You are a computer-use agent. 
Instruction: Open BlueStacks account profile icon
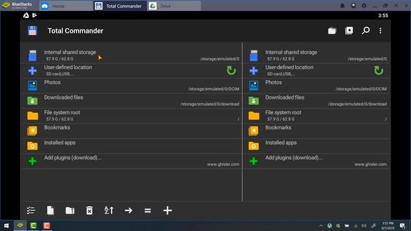[353, 6]
